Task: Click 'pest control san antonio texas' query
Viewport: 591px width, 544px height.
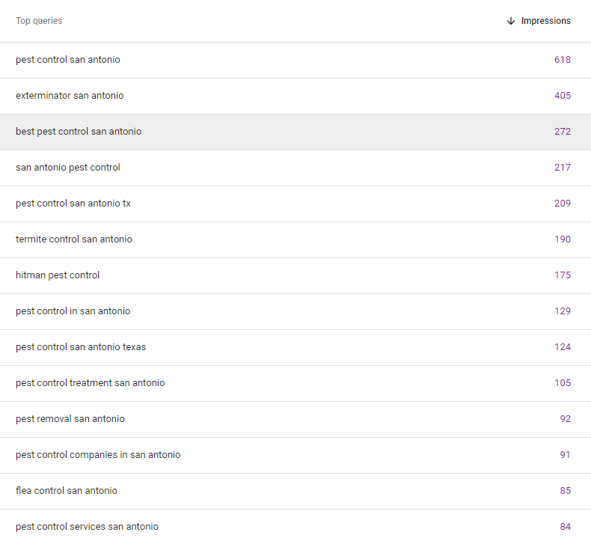Action: [81, 347]
